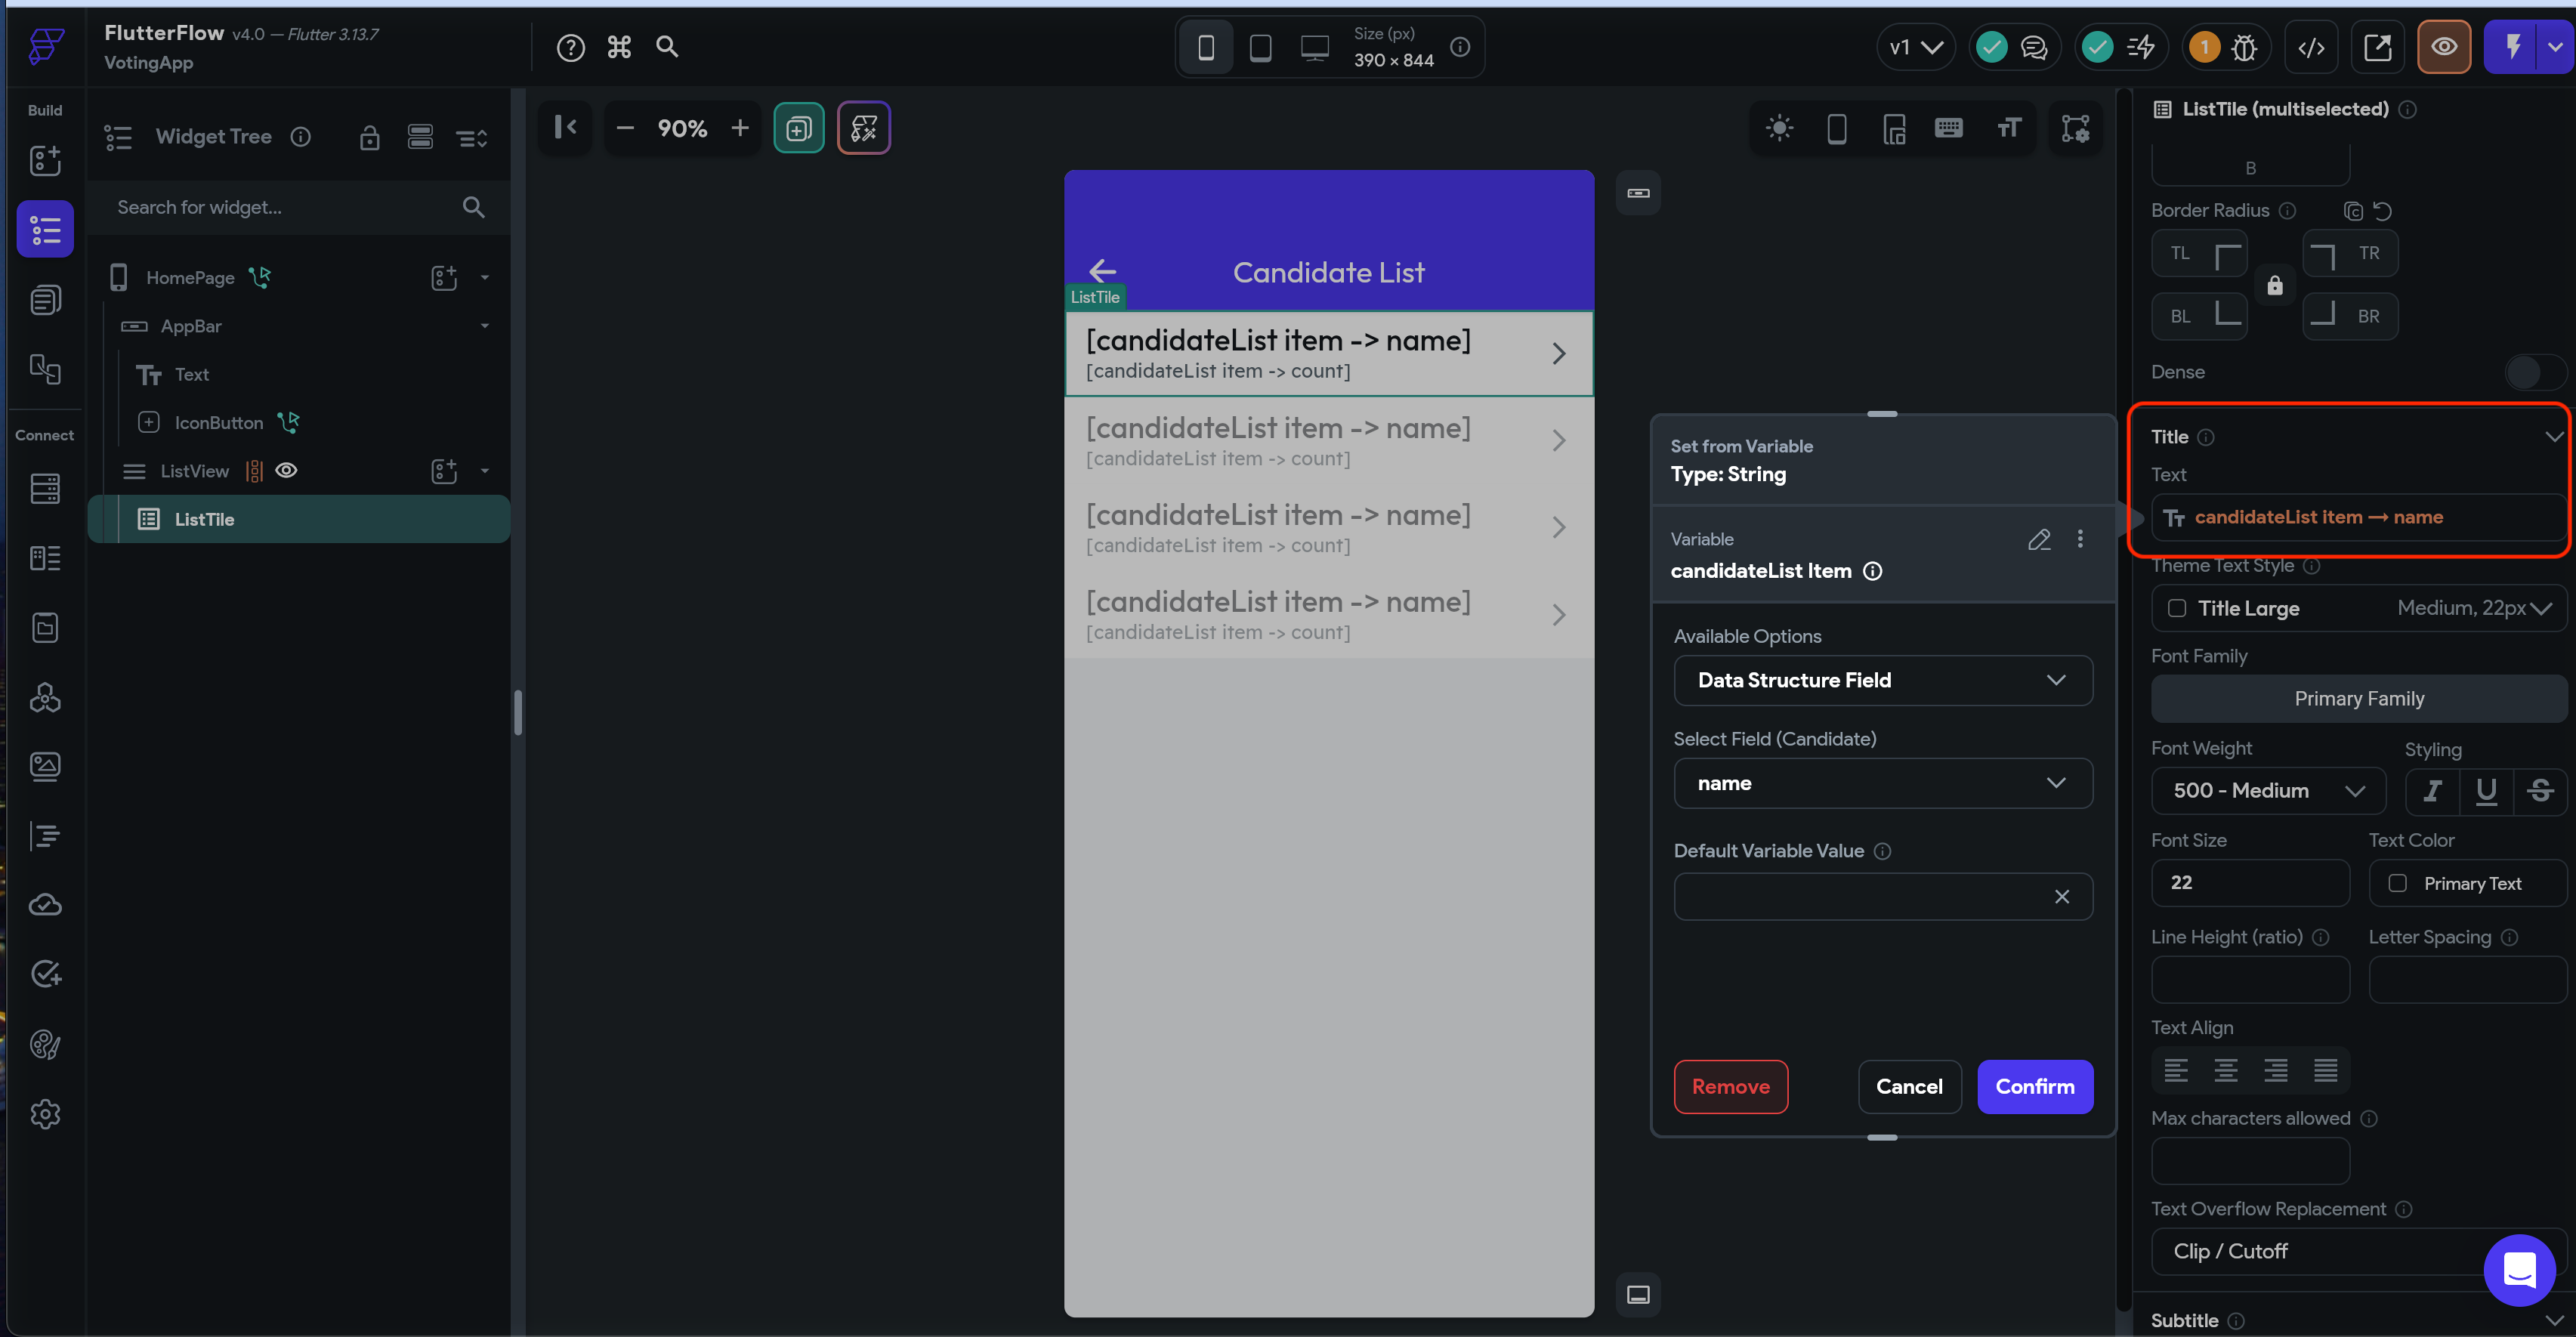Click the preview eye button
The height and width of the screenshot is (1337, 2576).
[2443, 47]
